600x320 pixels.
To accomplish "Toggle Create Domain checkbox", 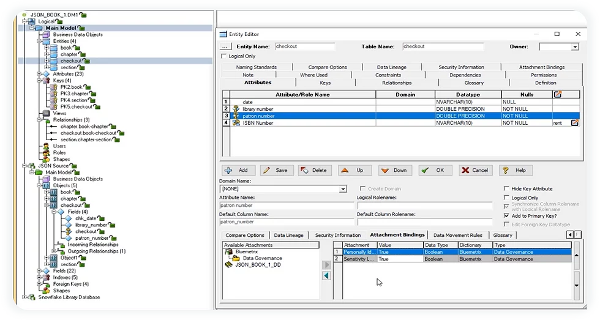I will tap(362, 188).
